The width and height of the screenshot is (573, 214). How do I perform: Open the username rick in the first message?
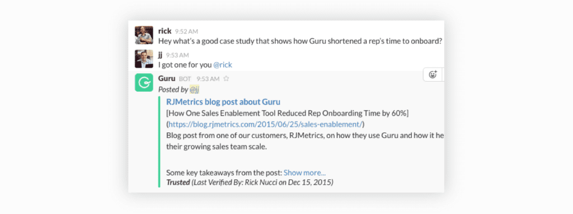[165, 31]
